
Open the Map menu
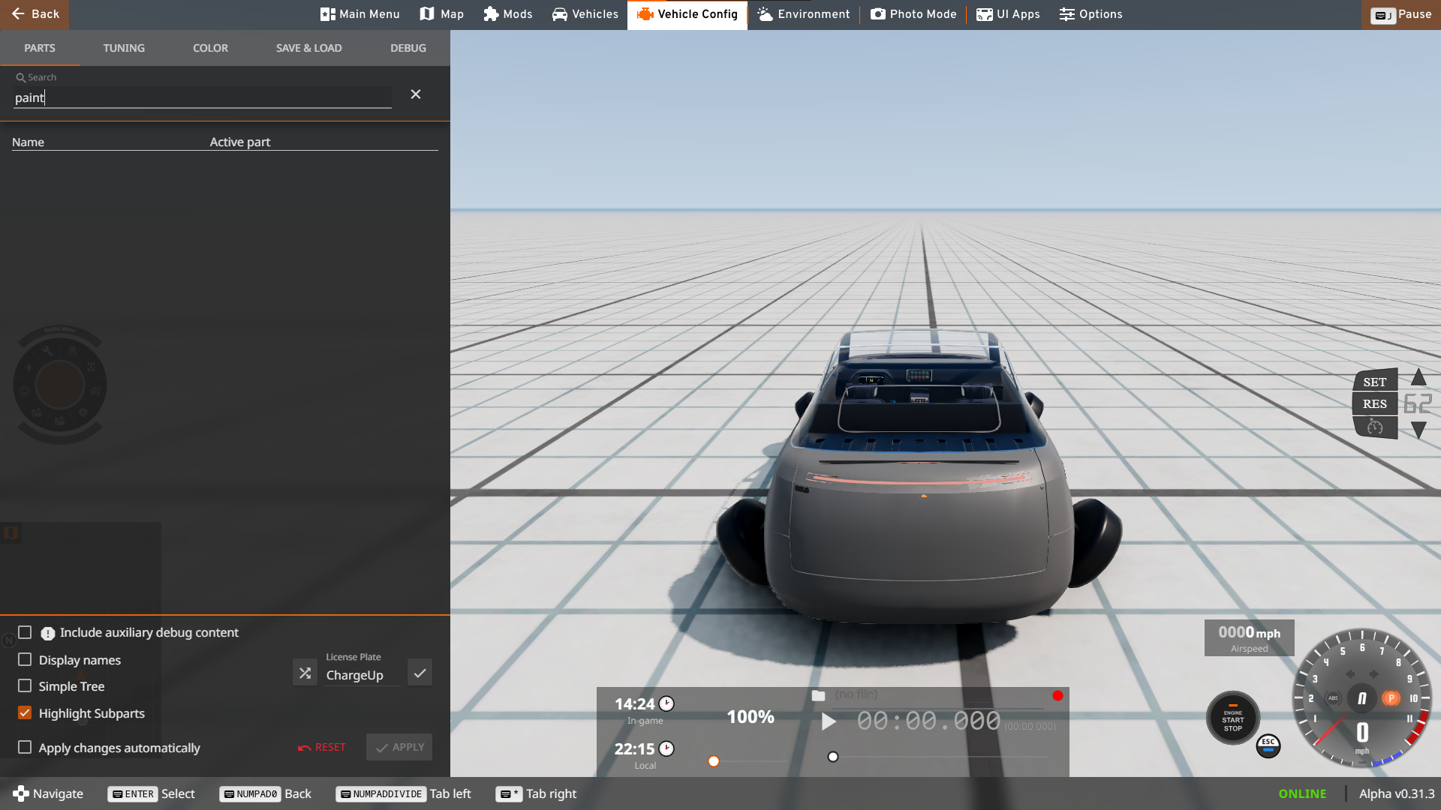(x=441, y=14)
